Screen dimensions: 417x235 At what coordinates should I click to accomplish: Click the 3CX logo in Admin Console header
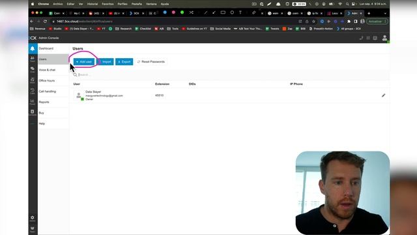(x=33, y=38)
